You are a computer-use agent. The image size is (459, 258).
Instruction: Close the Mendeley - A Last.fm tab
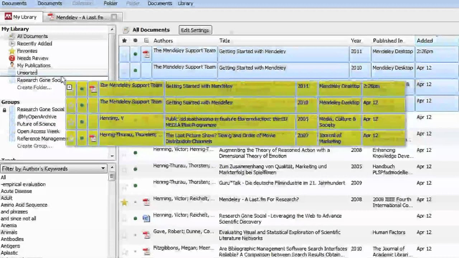(114, 17)
